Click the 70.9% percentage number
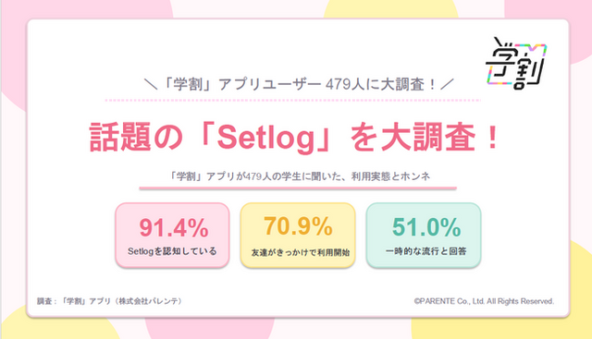This screenshot has height=339, width=592. pyautogui.click(x=298, y=226)
